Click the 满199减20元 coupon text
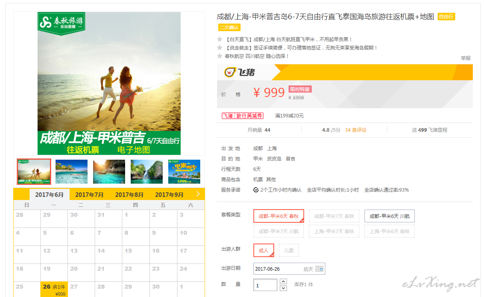 (x=289, y=116)
